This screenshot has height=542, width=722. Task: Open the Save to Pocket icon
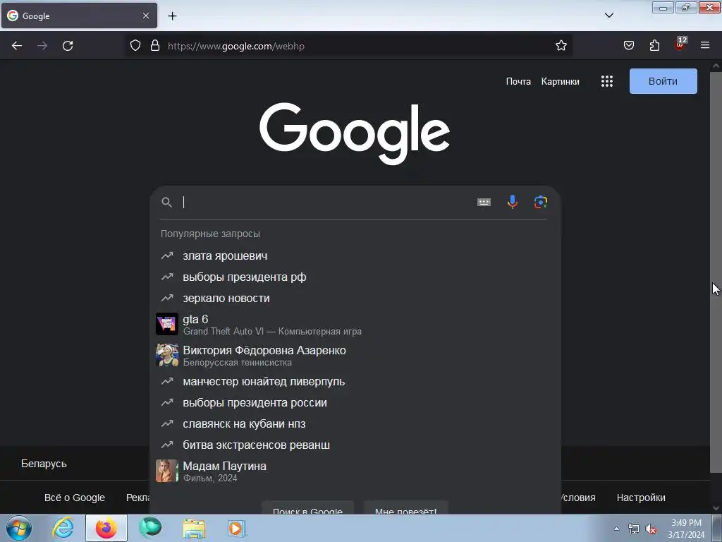pyautogui.click(x=628, y=46)
